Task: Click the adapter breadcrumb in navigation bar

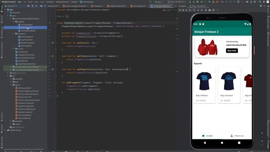Action: pos(74,2)
